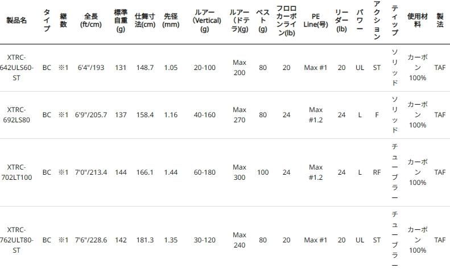This screenshot has height=272, width=450.
Task: Select the 7'6"/228.6 length cell
Action: 91,240
